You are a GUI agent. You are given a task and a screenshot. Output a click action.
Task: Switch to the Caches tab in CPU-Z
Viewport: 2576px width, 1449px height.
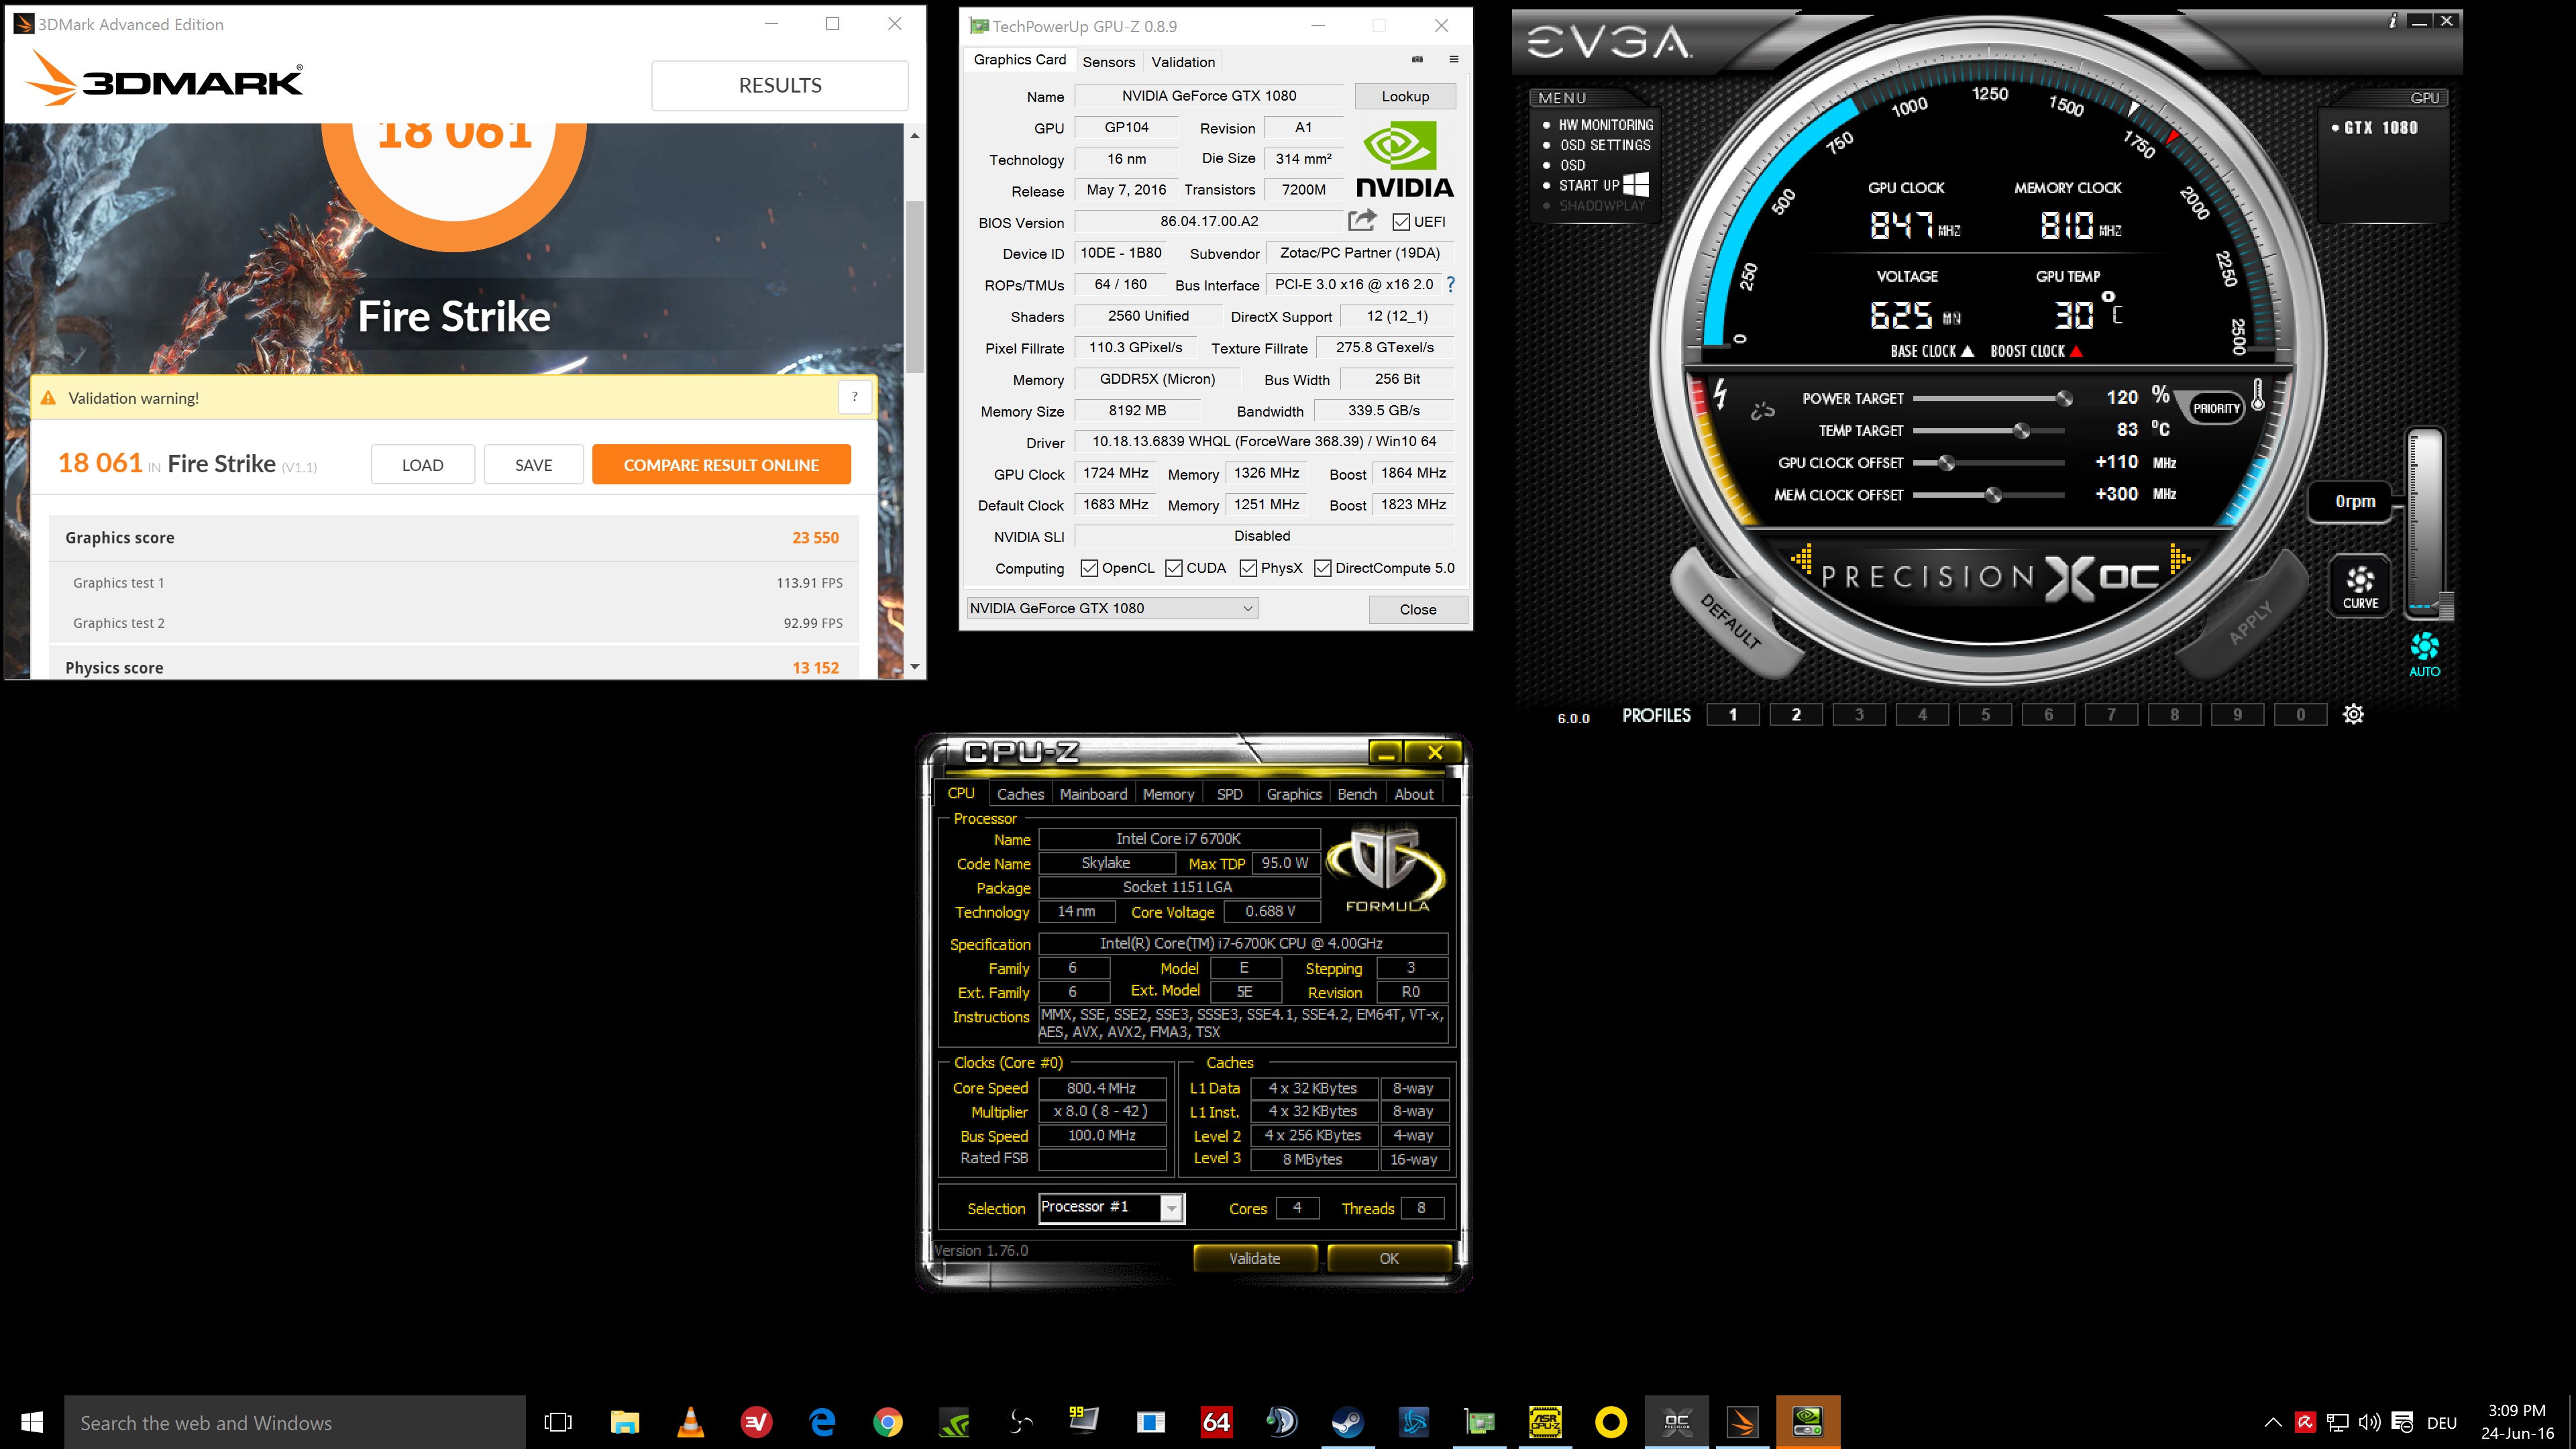coord(1020,794)
